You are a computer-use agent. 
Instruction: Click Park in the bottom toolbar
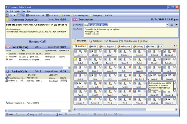(59, 115)
